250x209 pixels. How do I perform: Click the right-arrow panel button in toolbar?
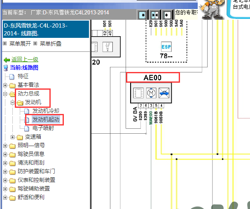point(143,15)
